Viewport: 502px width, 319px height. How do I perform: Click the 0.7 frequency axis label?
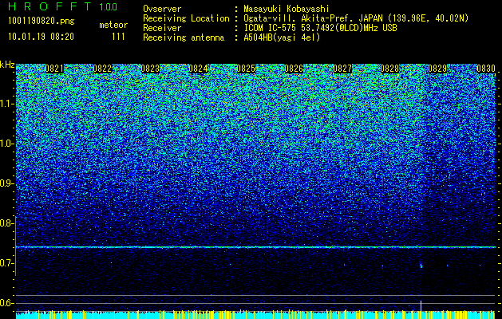[x=7, y=263]
